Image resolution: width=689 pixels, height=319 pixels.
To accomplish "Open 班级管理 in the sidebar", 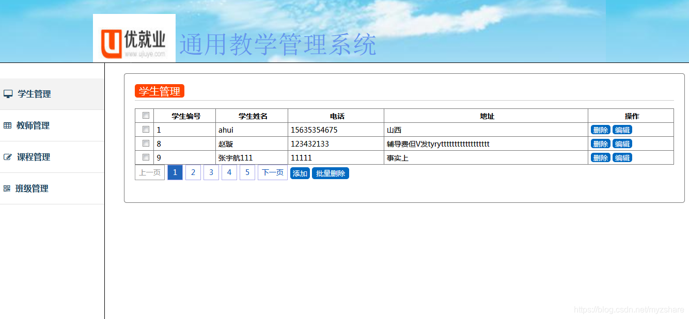I will point(52,188).
